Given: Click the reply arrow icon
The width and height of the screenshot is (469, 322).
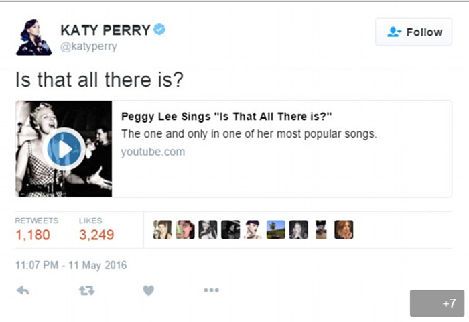Looking at the screenshot, I should 23,290.
